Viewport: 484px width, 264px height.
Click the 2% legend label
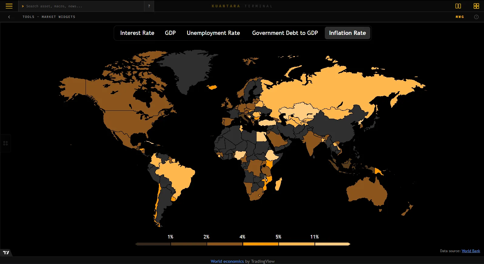206,237
